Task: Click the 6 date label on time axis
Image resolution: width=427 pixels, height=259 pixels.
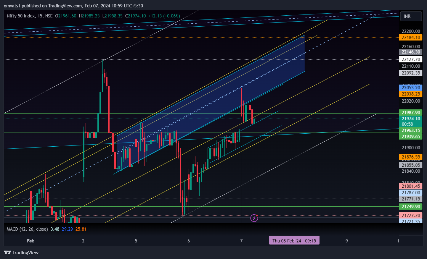Action: [x=189, y=241]
